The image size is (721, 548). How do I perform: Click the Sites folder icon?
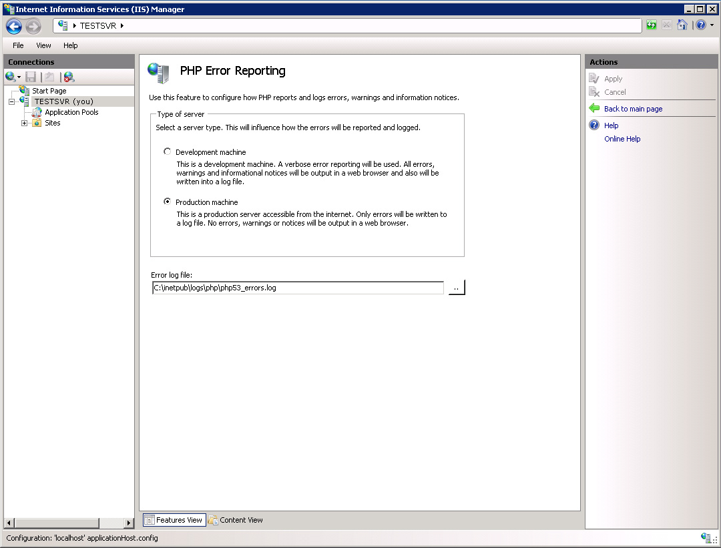click(x=37, y=123)
